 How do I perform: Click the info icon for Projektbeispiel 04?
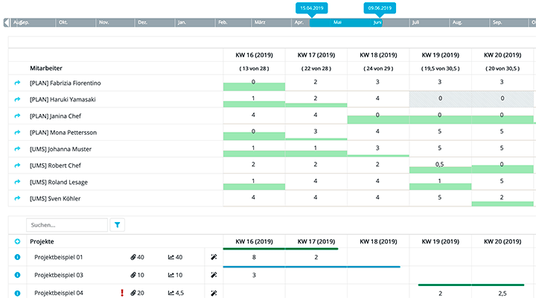(x=17, y=293)
